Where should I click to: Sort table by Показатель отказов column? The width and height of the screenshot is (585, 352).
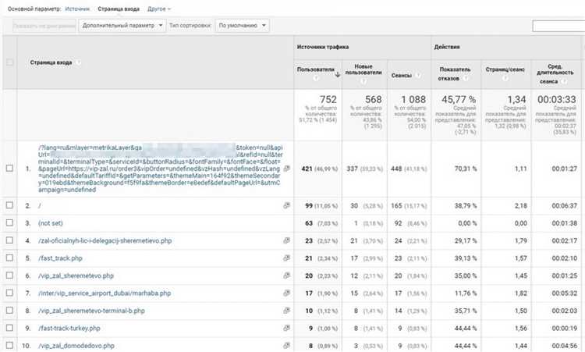click(455, 69)
